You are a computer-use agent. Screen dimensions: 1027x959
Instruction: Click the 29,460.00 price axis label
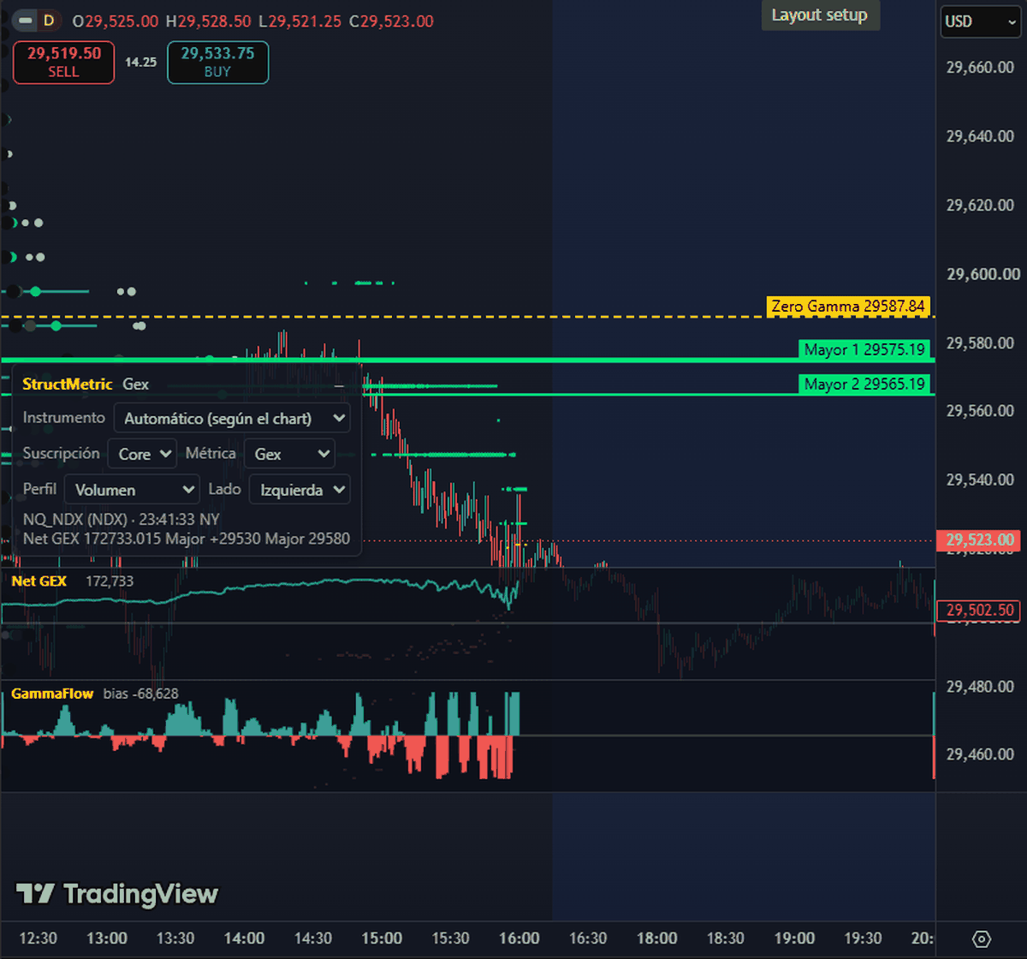click(x=980, y=754)
